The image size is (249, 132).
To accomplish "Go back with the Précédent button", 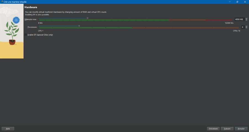I will [x=213, y=128].
